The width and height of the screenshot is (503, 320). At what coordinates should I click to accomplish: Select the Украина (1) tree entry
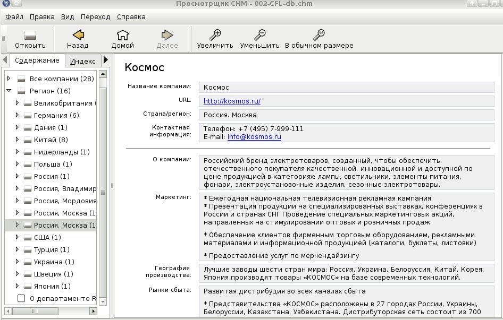[54, 262]
